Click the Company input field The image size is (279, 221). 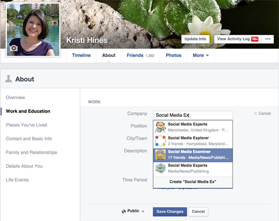(193, 115)
